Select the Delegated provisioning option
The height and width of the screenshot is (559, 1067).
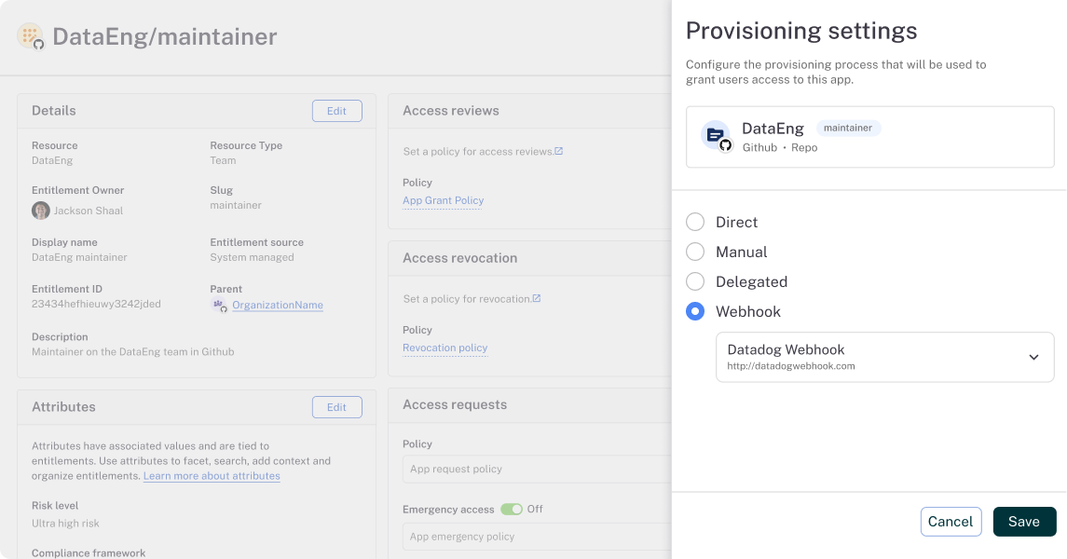pos(695,282)
